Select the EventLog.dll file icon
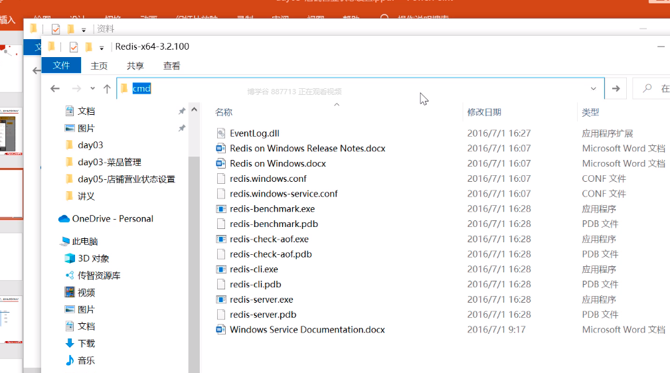This screenshot has height=373, width=670. tap(220, 133)
